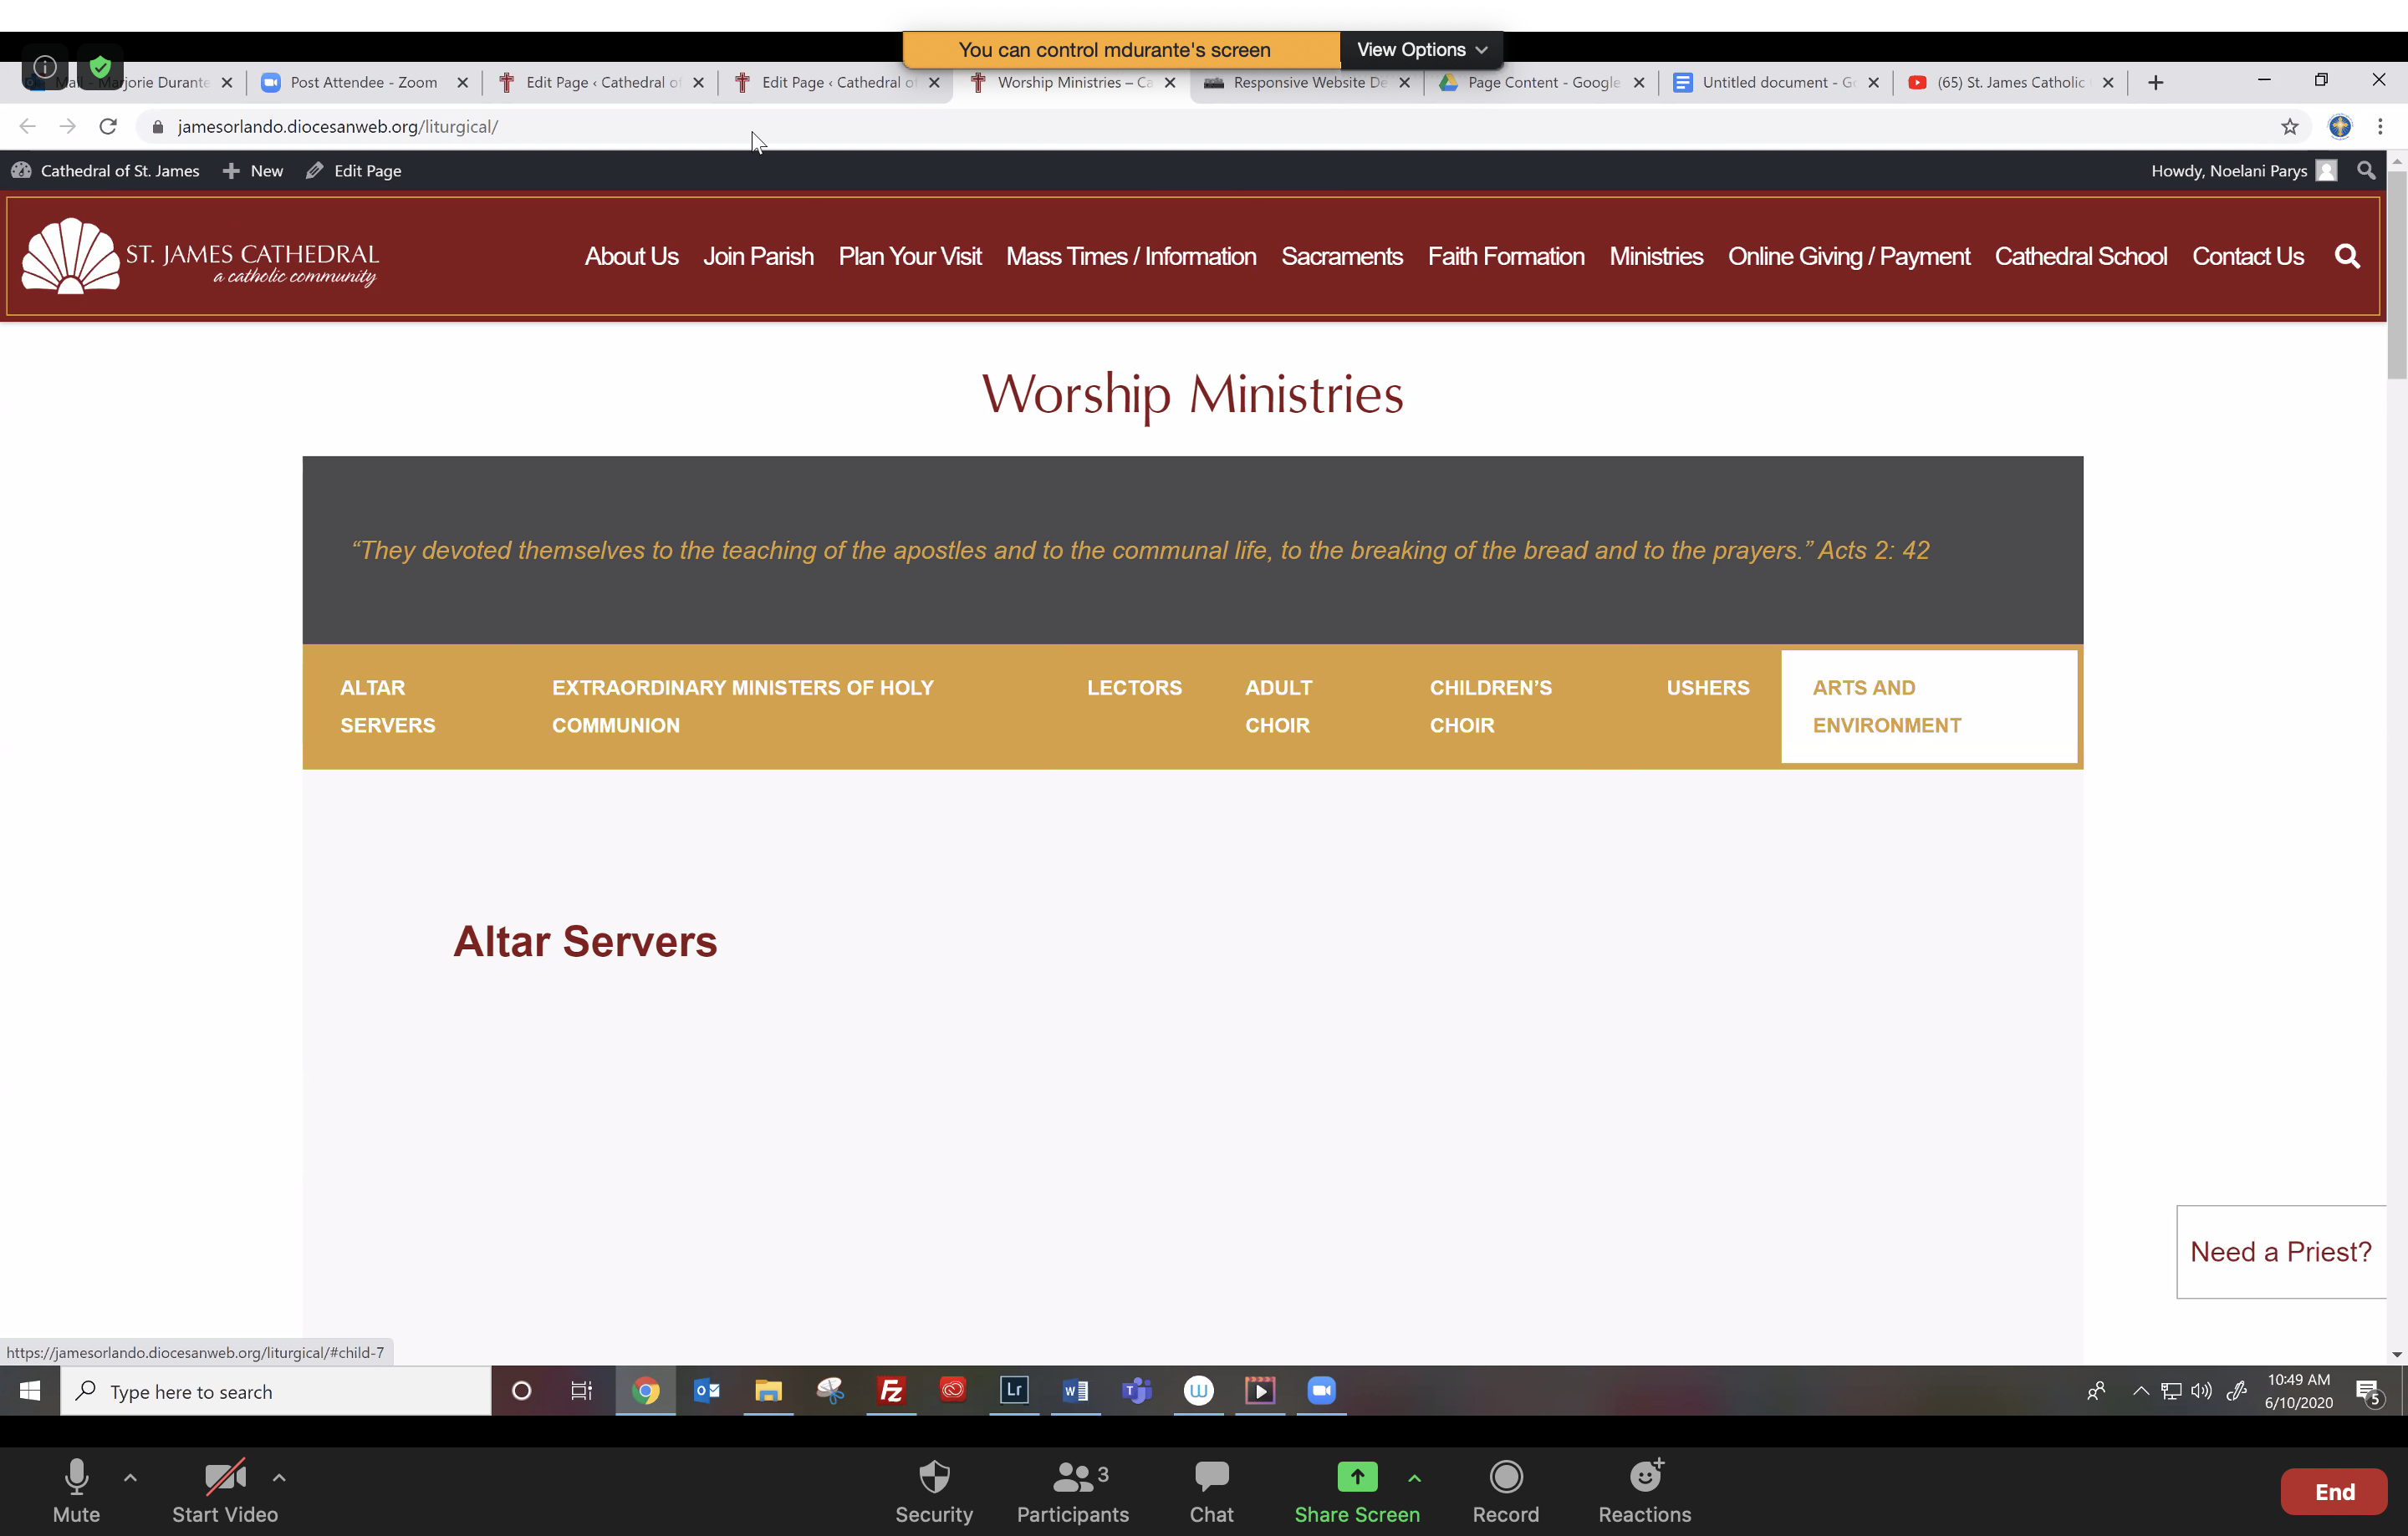Expand the View Options dropdown

[1421, 50]
